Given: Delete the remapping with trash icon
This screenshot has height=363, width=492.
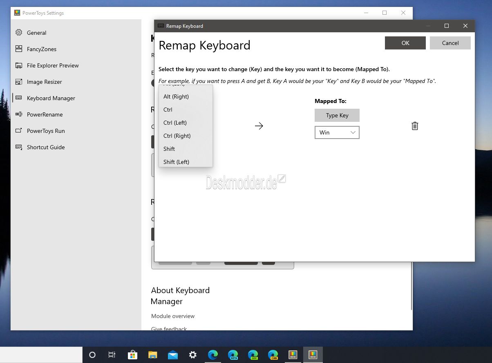Looking at the screenshot, I should [415, 126].
